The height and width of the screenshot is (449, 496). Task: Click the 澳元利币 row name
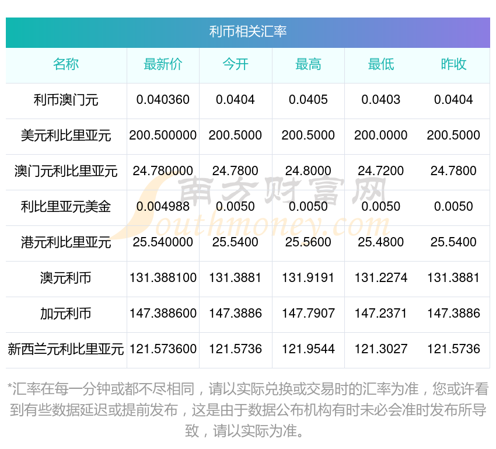click(x=66, y=278)
